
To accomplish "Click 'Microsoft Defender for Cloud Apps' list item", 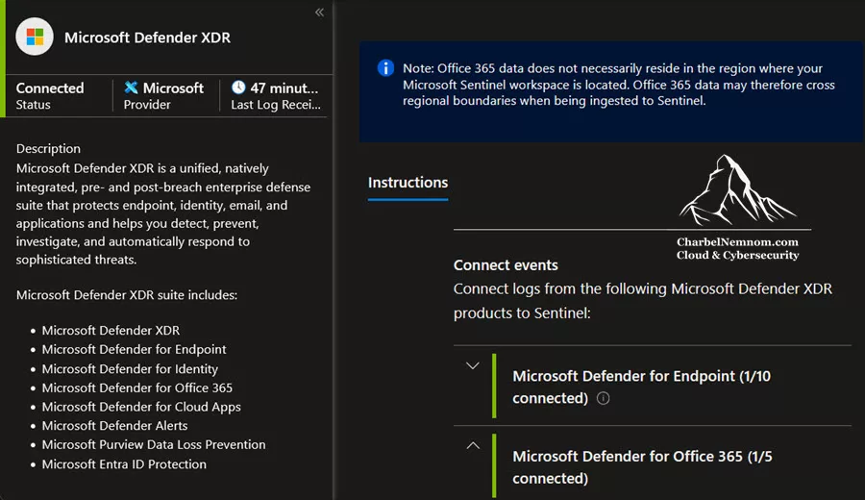I will point(141,407).
